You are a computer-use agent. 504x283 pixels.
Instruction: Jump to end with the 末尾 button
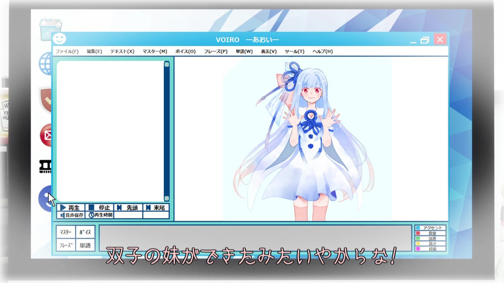[x=156, y=208]
